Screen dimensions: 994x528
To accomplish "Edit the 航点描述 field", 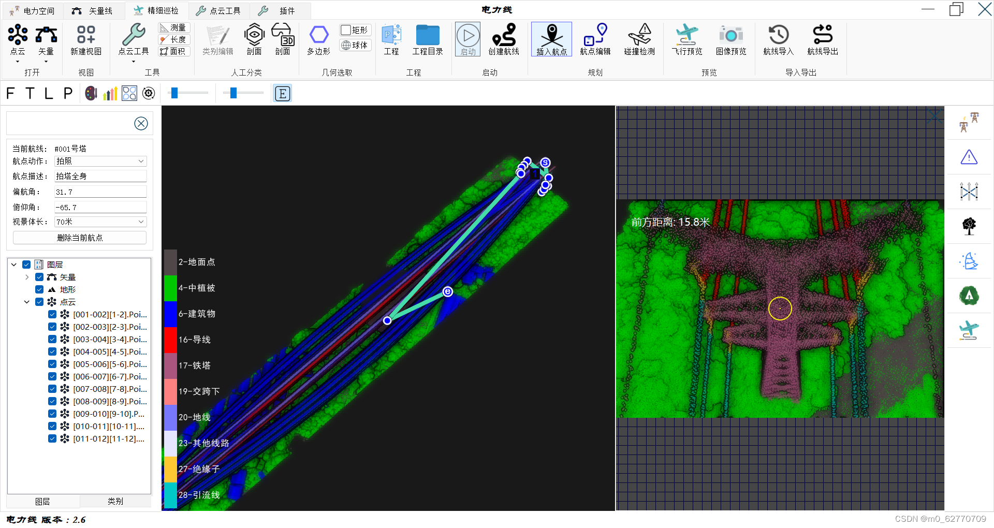I will point(101,177).
